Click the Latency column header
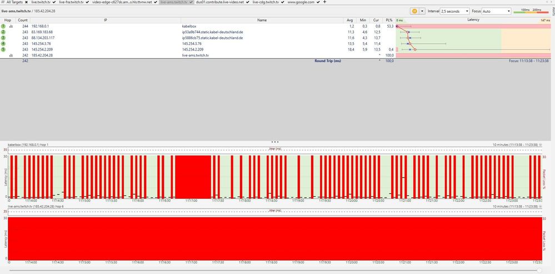Image resolution: width=555 pixels, height=274 pixels. coord(473,20)
